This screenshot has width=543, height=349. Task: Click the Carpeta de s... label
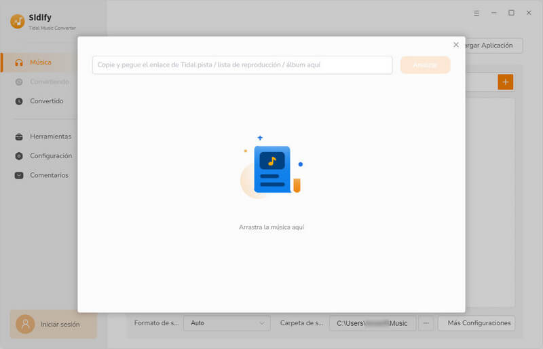301,323
